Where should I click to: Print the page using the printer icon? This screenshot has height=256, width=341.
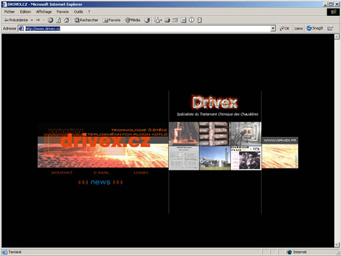click(x=167, y=20)
